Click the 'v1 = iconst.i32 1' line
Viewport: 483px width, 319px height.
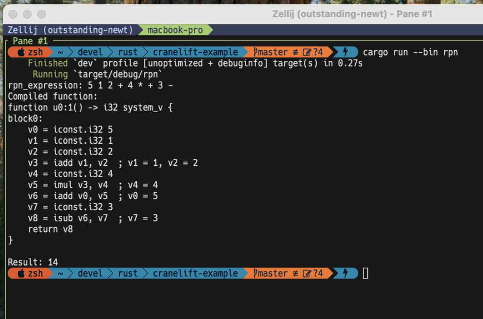click(x=70, y=140)
